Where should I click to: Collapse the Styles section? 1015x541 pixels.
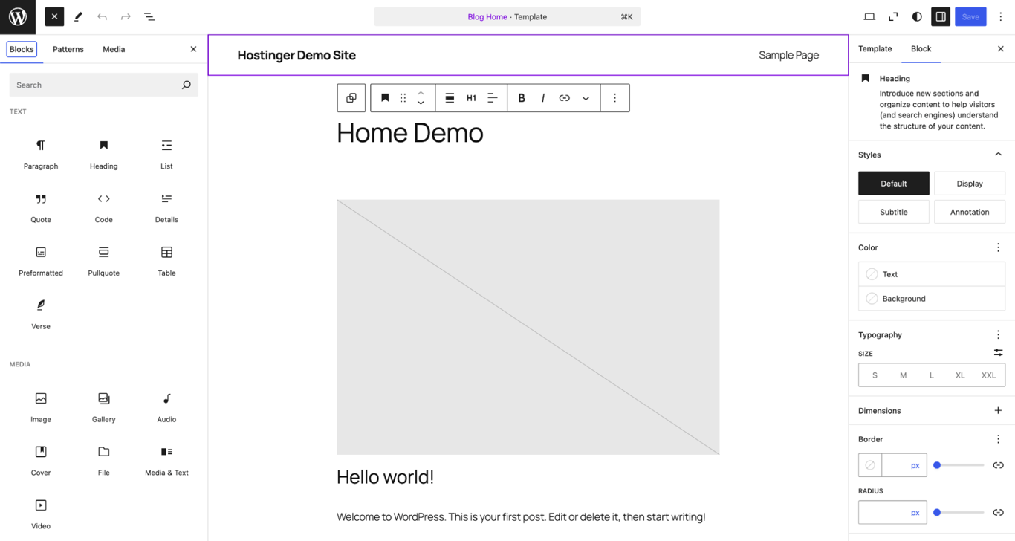click(998, 154)
